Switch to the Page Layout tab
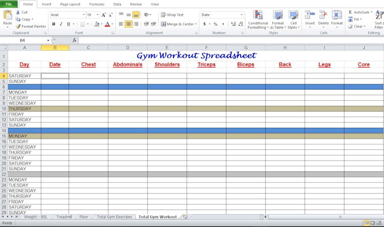 pos(70,4)
